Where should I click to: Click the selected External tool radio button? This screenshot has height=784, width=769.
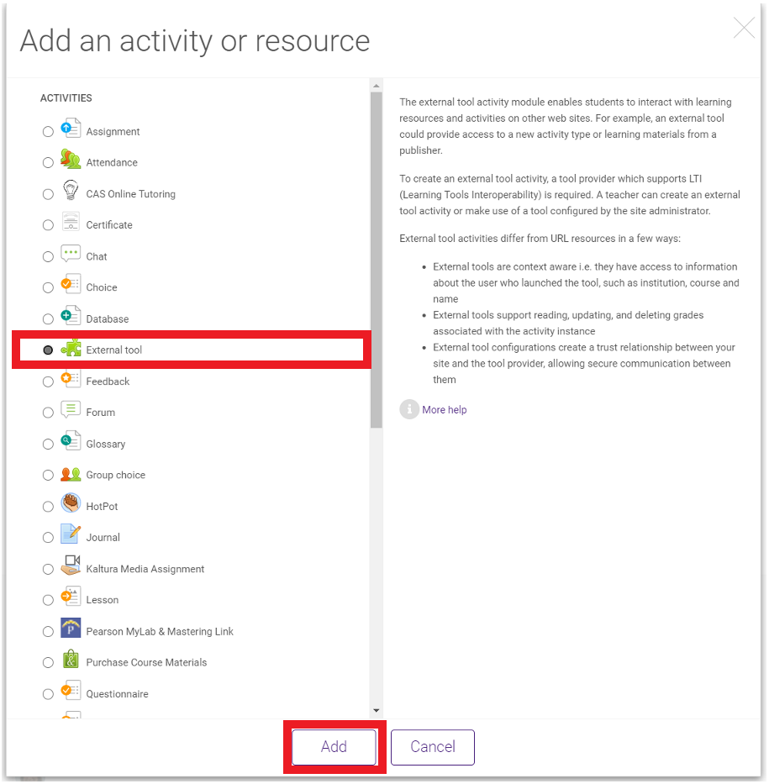pyautogui.click(x=48, y=350)
